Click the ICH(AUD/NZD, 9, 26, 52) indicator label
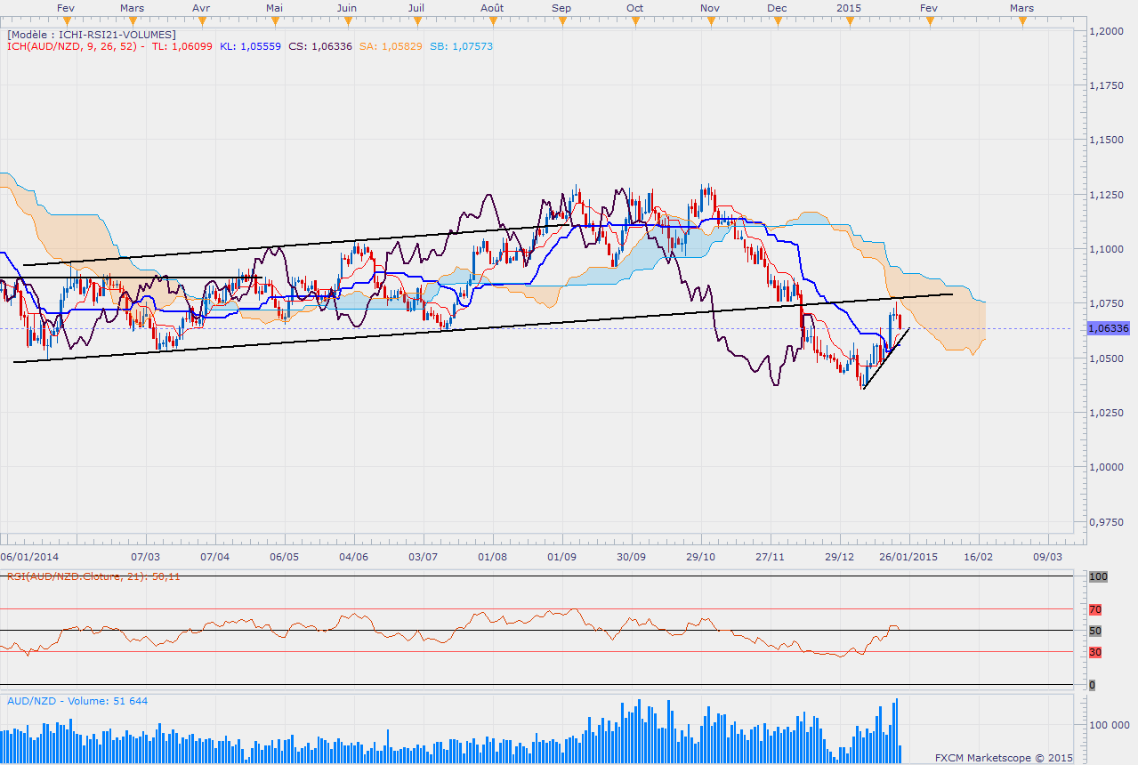This screenshot has height=765, width=1138. coord(71,46)
